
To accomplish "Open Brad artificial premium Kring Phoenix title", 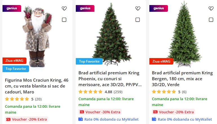I will pos(110,79).
